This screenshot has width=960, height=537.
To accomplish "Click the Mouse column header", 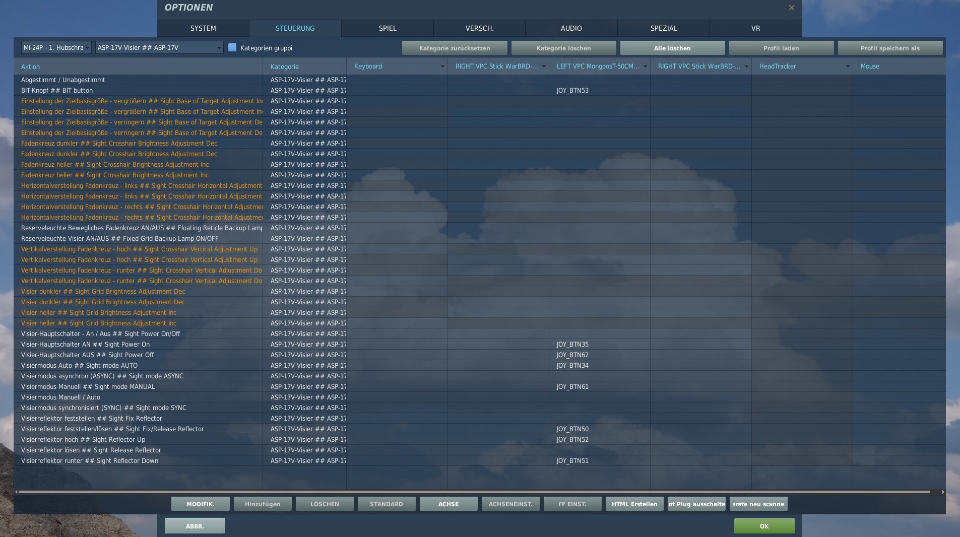I will pyautogui.click(x=900, y=66).
